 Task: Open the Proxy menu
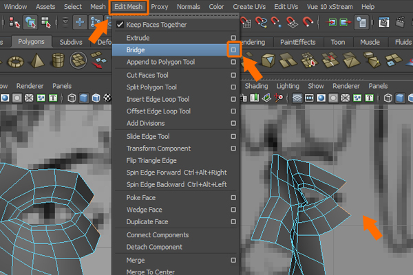click(x=160, y=7)
